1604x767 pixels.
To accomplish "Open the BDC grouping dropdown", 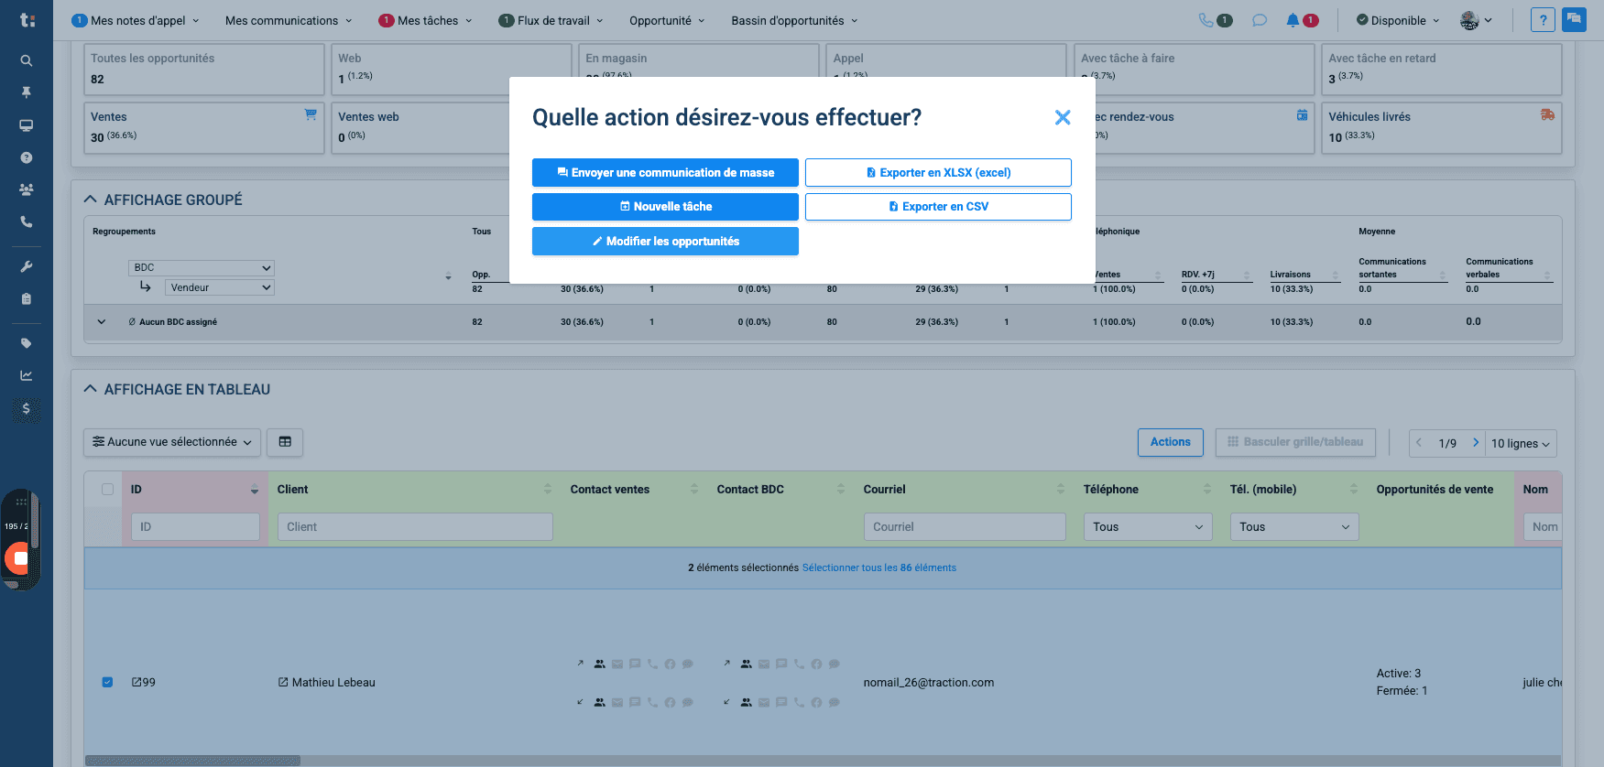I will click(202, 268).
